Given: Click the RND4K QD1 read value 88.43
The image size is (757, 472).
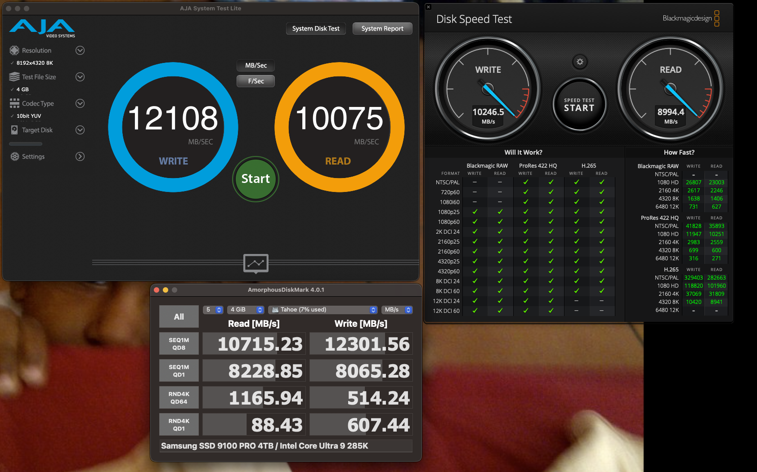Looking at the screenshot, I should (254, 425).
